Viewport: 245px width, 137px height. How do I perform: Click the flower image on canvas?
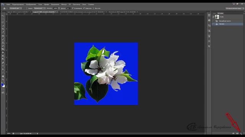click(106, 74)
